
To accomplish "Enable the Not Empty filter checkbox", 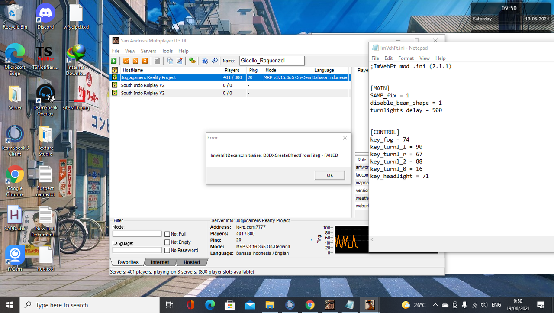I will 167,242.
